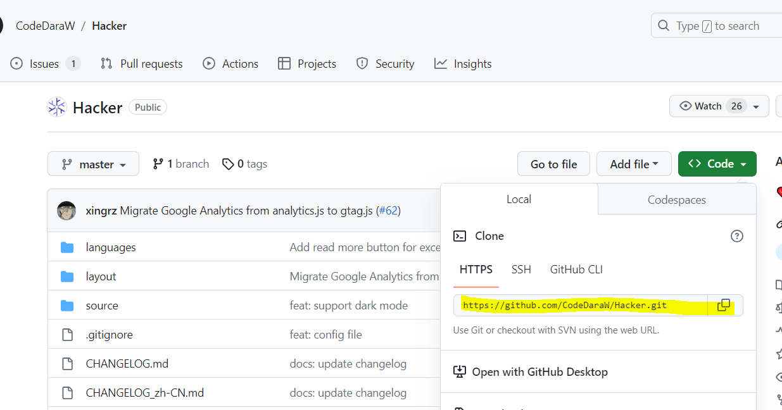Open the source folder
The width and height of the screenshot is (782, 410).
102,306
